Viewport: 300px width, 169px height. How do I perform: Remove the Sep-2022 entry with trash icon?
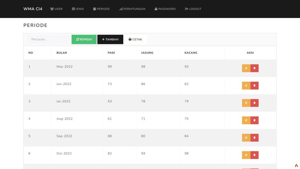click(x=255, y=138)
